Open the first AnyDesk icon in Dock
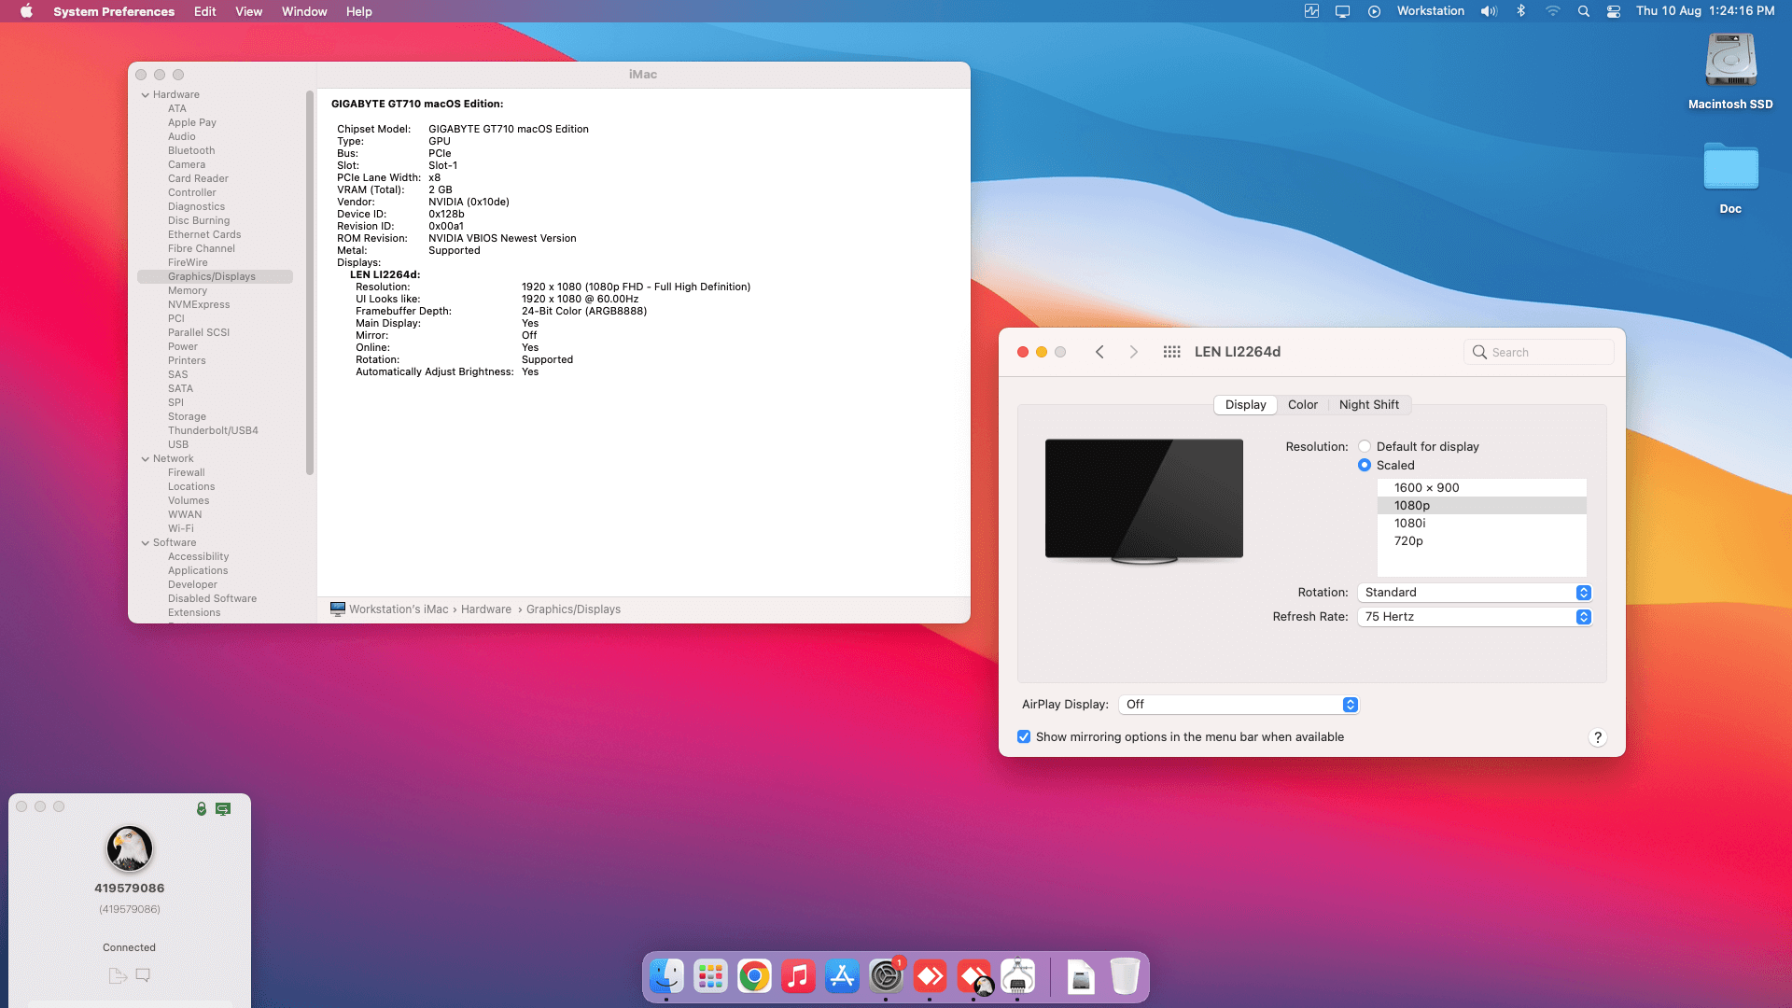The width and height of the screenshot is (1792, 1008). pyautogui.click(x=930, y=976)
